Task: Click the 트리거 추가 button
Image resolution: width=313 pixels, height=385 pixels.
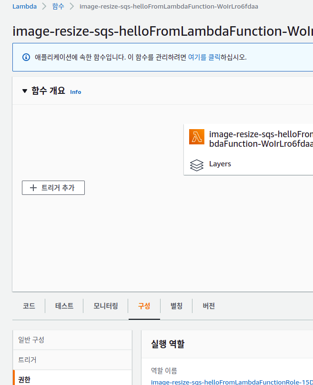Action: tap(53, 188)
